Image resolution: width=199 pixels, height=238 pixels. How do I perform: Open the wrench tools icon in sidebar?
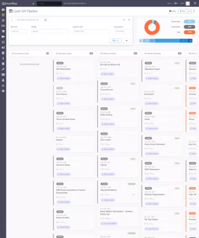(x=3, y=69)
